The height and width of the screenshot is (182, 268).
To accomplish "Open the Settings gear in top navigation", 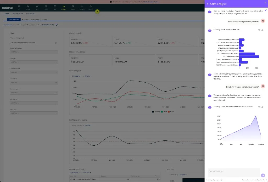I will tap(91, 8).
